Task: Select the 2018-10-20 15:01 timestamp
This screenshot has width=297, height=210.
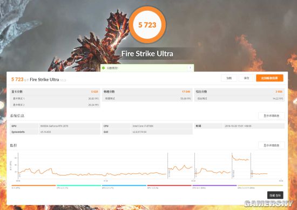Action: (x=238, y=126)
